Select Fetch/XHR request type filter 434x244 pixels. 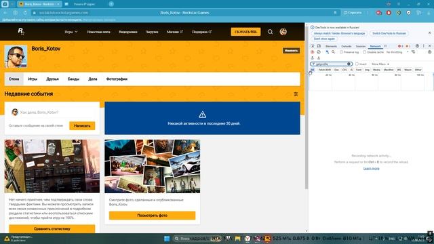(x=325, y=70)
